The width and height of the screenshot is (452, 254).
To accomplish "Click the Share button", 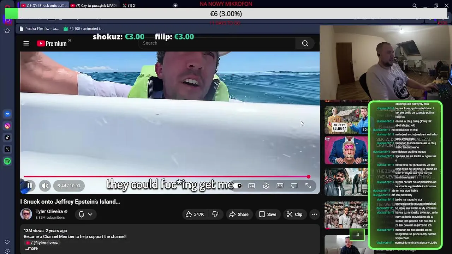I will pos(239,214).
